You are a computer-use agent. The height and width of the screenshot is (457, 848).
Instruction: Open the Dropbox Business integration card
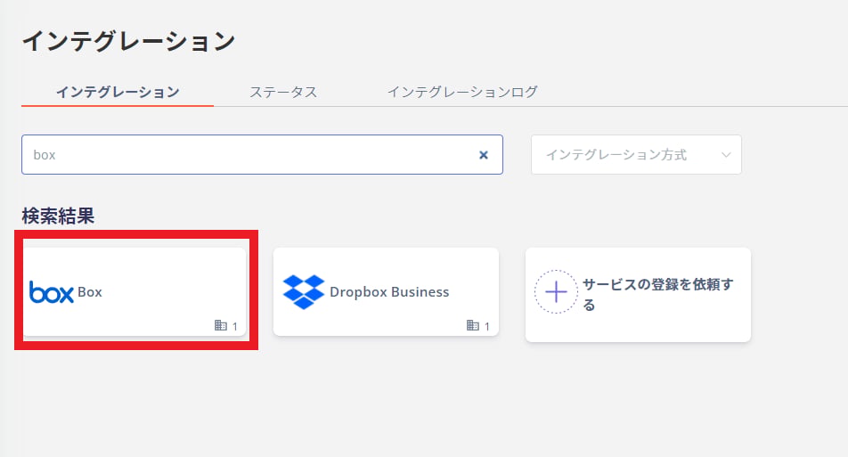pos(387,292)
